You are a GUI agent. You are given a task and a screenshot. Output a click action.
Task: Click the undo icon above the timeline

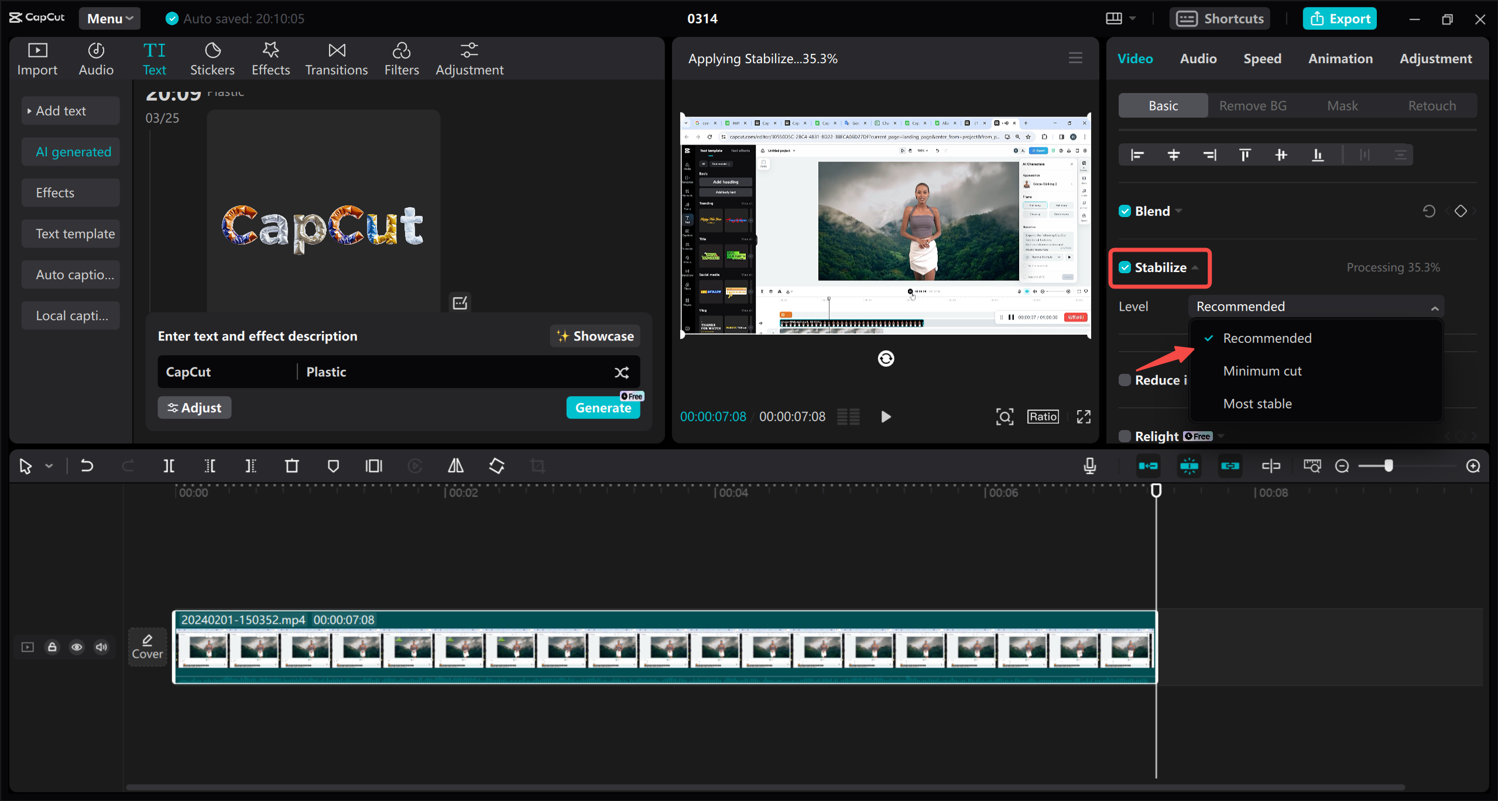pyautogui.click(x=87, y=466)
